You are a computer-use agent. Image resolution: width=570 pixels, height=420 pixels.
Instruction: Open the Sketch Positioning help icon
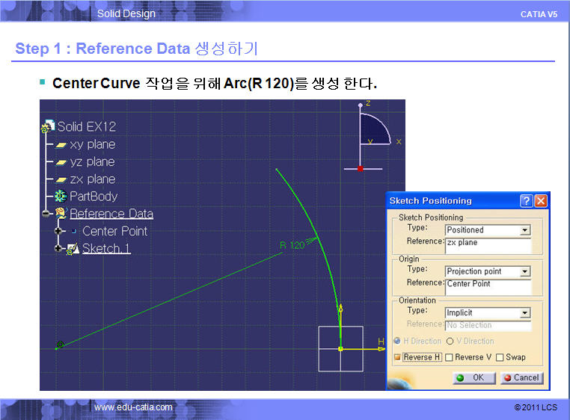[526, 201]
